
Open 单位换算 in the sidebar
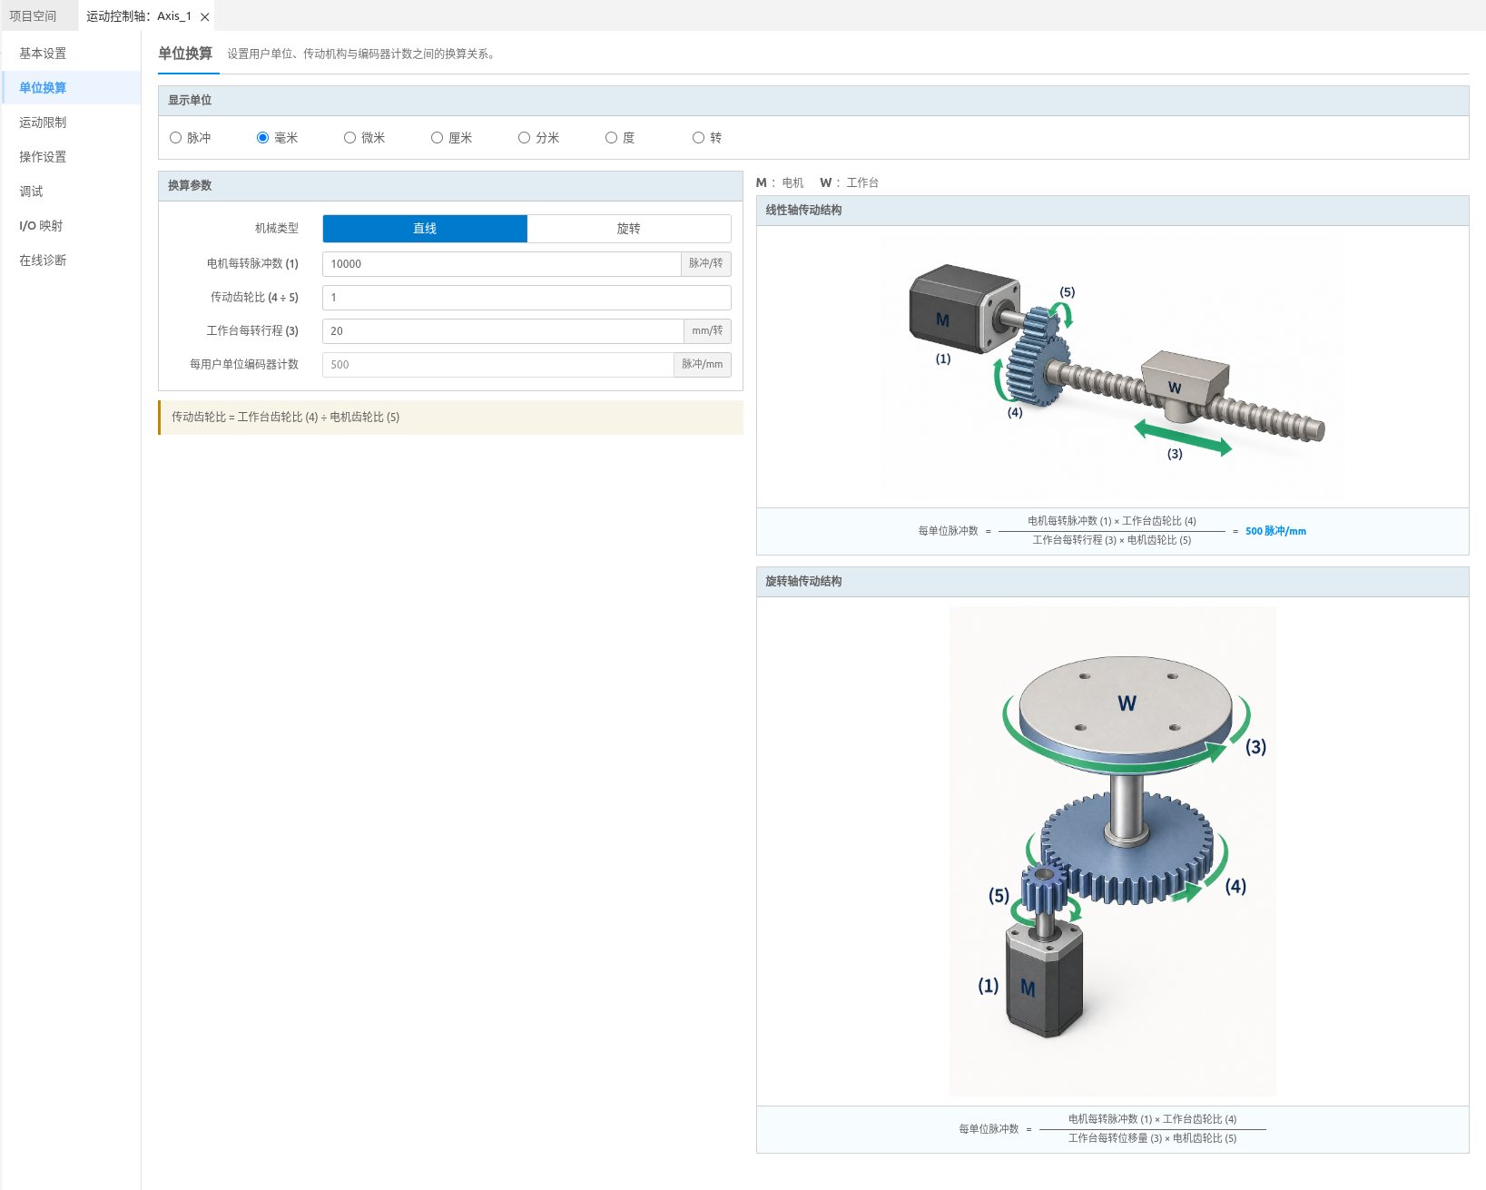pyautogui.click(x=71, y=88)
